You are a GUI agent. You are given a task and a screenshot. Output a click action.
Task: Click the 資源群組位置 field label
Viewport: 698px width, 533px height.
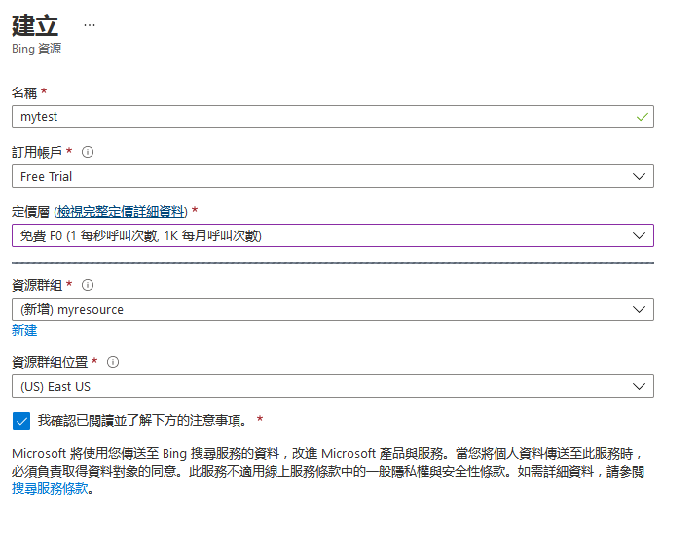click(50, 362)
